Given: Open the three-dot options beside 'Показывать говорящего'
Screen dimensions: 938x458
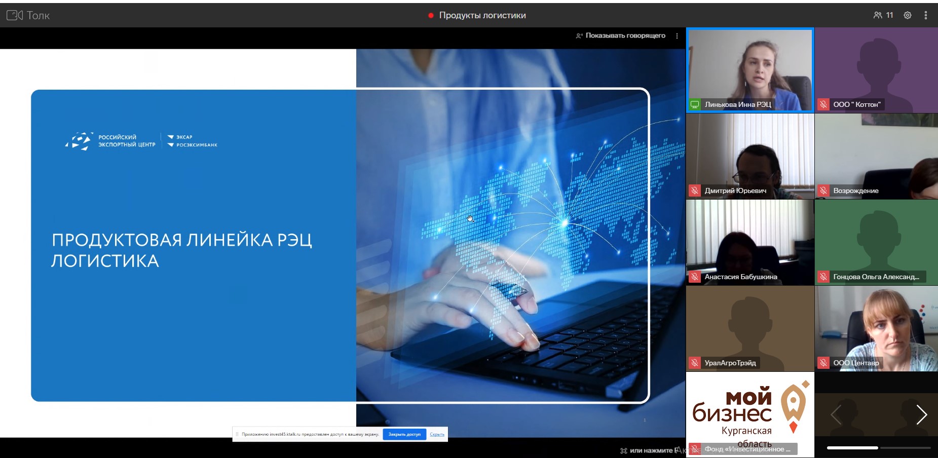Looking at the screenshot, I should coord(677,35).
